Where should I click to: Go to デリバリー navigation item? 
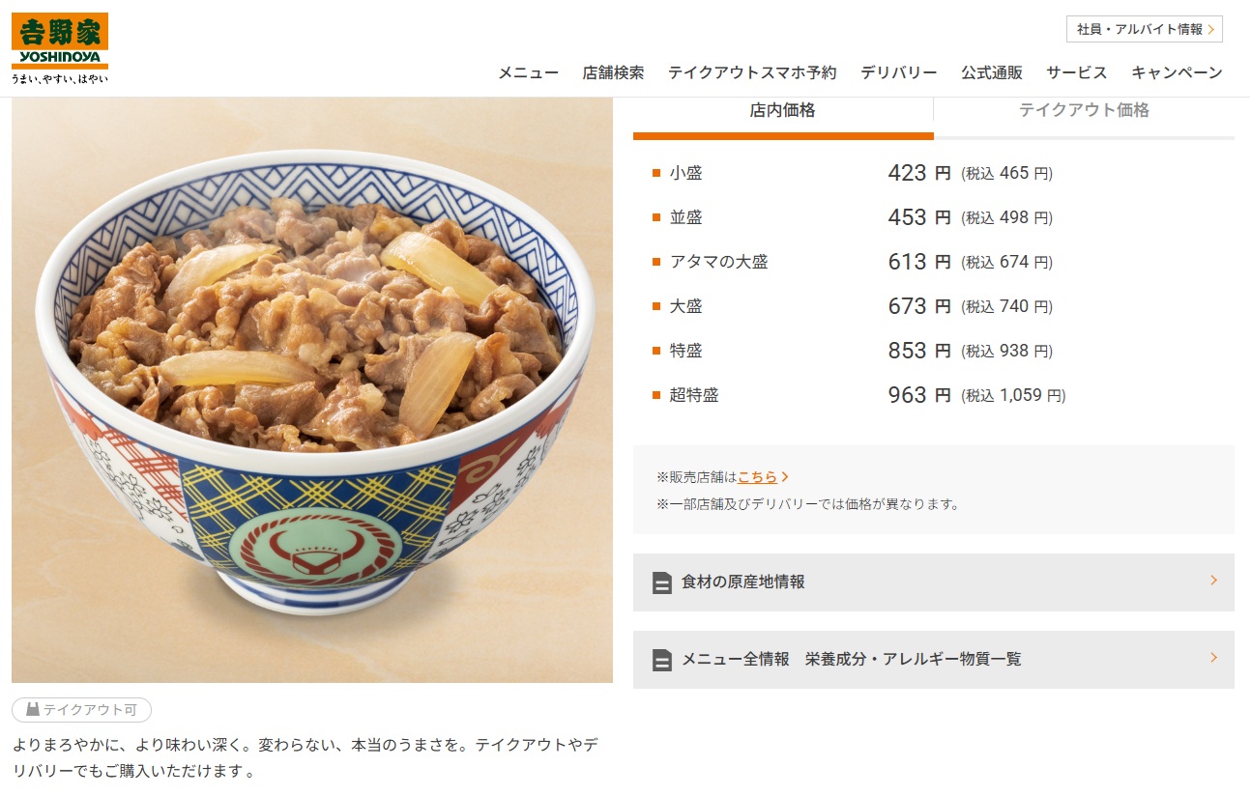click(x=899, y=72)
